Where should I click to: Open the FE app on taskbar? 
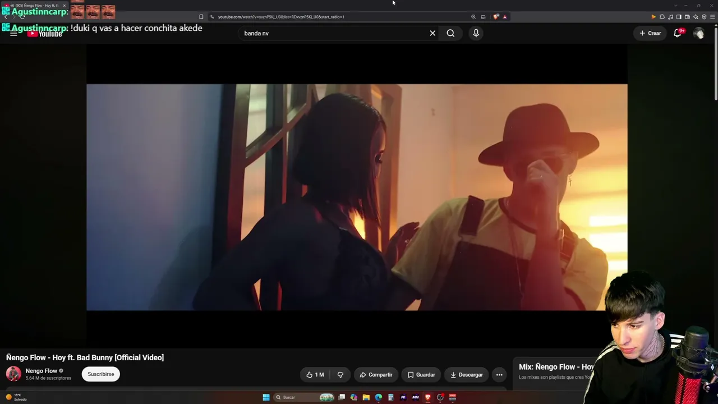pos(403,397)
